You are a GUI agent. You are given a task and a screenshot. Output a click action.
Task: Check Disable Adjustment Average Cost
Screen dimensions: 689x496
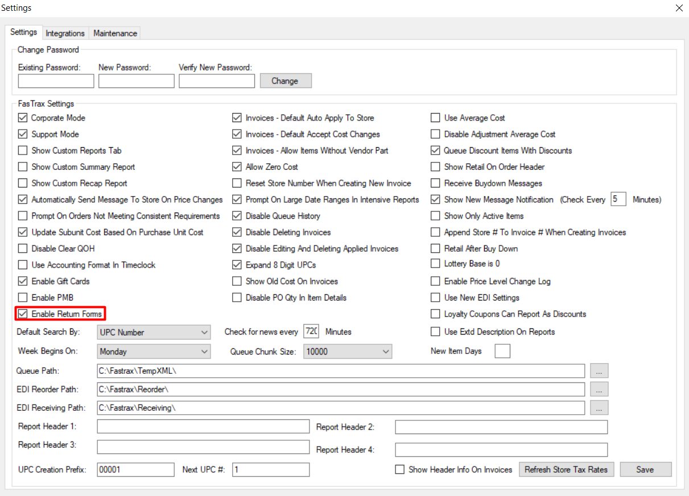pyautogui.click(x=435, y=134)
